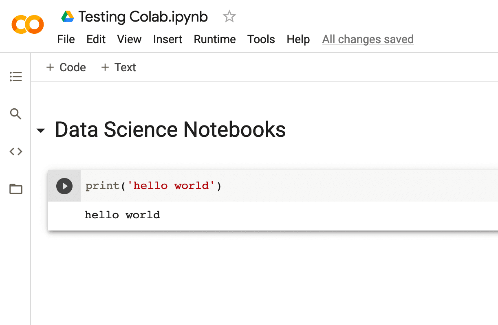Open the Files browser sidebar
The image size is (498, 325).
15,189
